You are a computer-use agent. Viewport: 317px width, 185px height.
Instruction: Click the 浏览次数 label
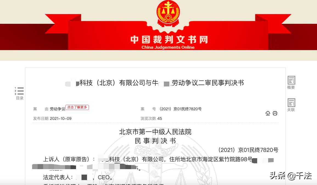148,118
